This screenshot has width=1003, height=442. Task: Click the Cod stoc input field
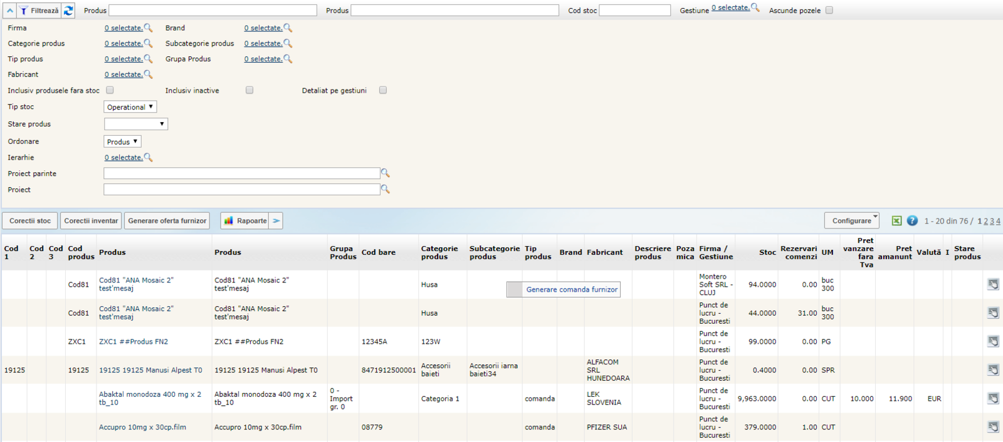(634, 11)
